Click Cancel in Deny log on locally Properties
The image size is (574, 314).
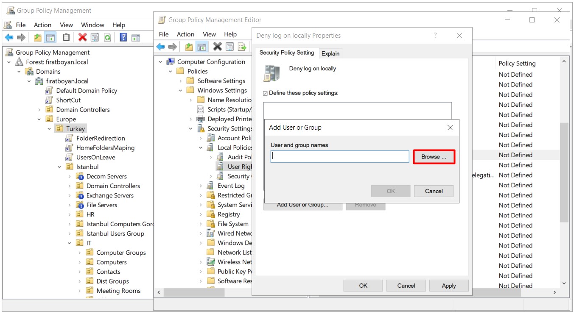coord(406,286)
